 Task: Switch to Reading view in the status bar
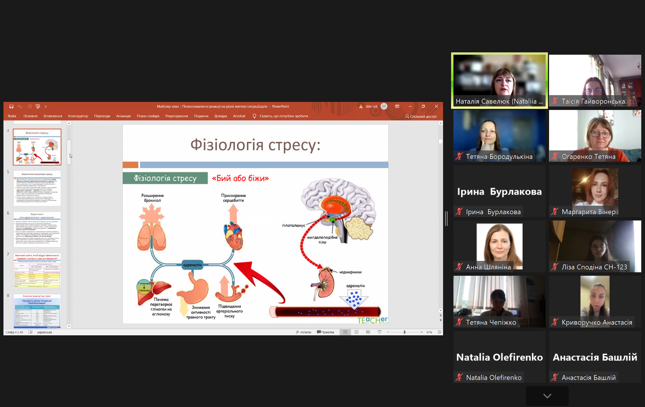368,332
